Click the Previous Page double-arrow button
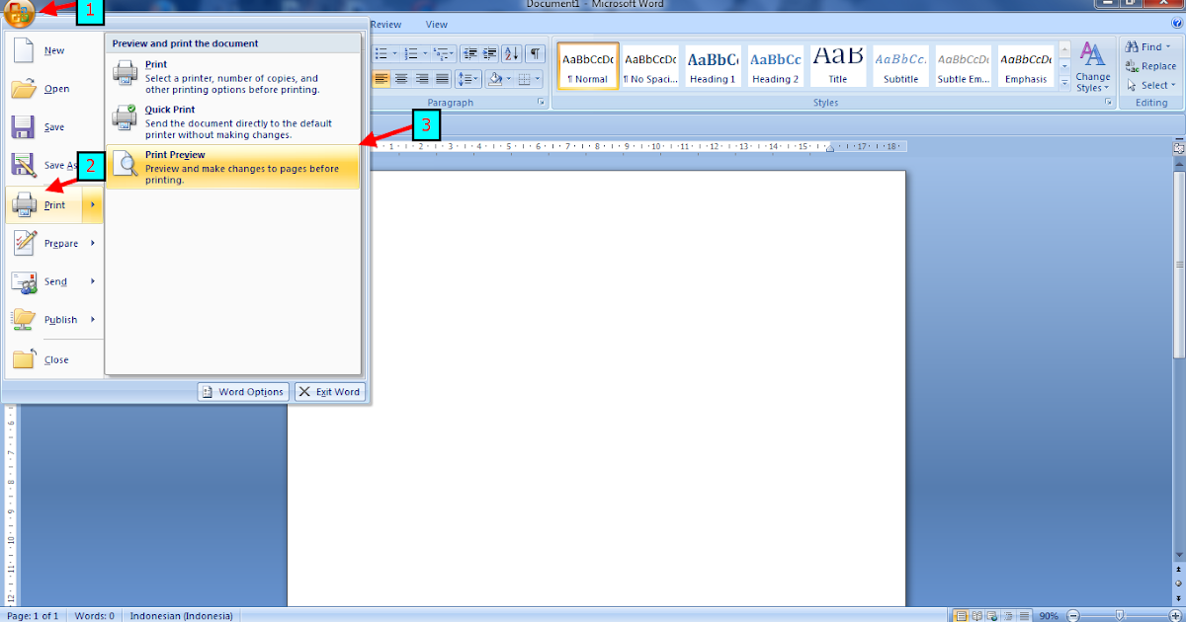This screenshot has height=622, width=1186. (1178, 570)
